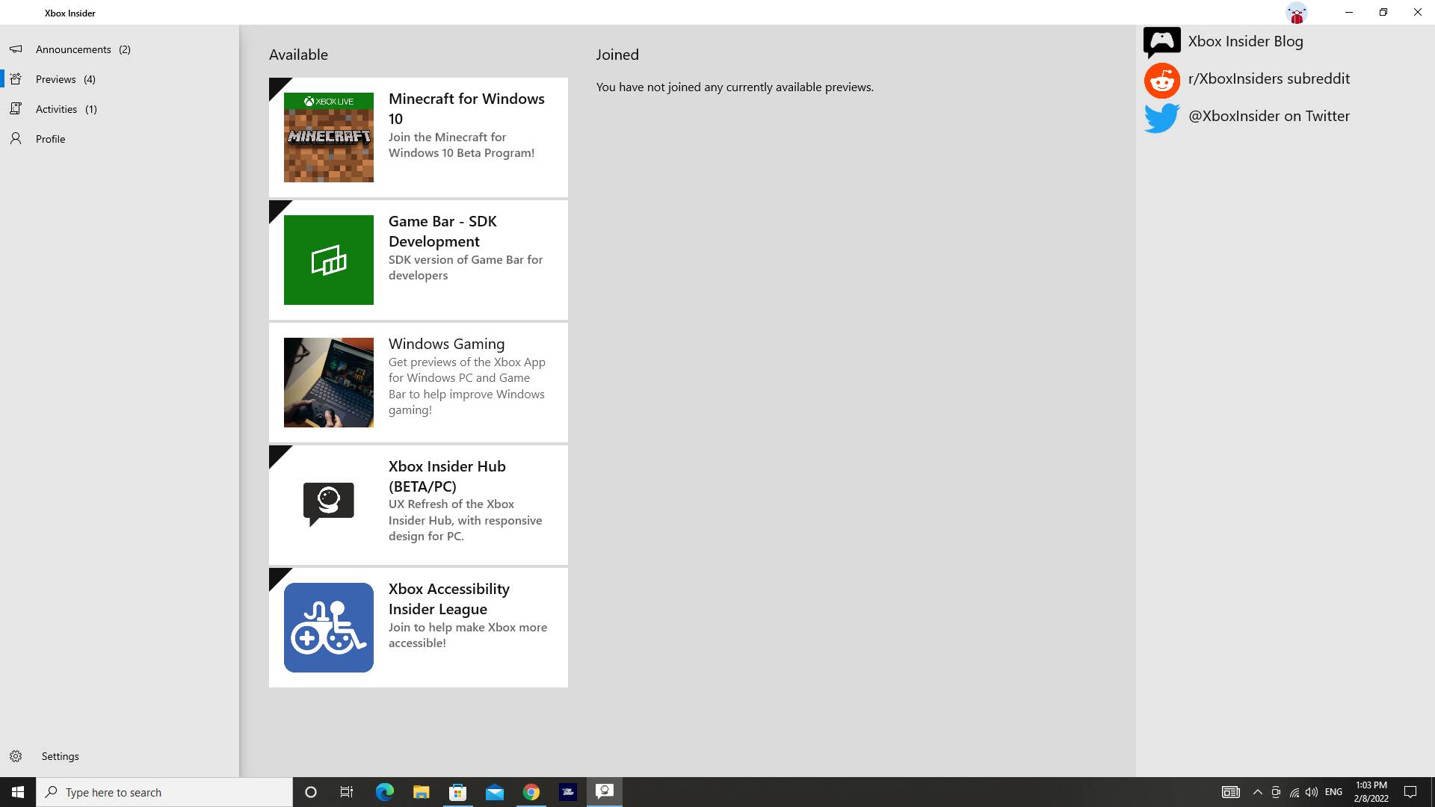The width and height of the screenshot is (1435, 807).
Task: Open the Activities sidebar icon
Action: [16, 109]
